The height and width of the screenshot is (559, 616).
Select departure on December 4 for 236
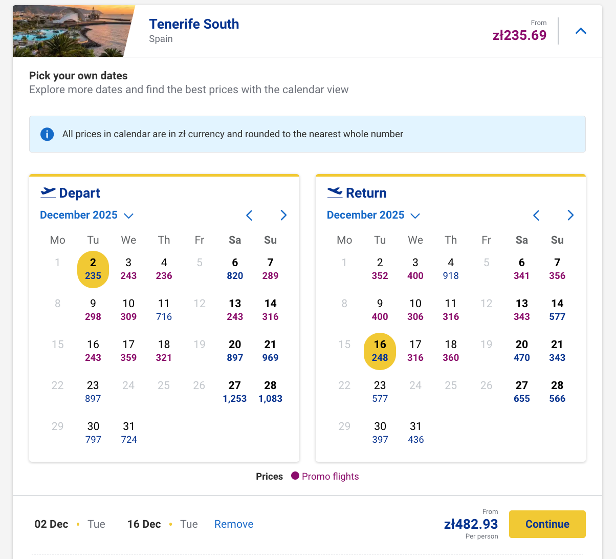[x=164, y=269]
